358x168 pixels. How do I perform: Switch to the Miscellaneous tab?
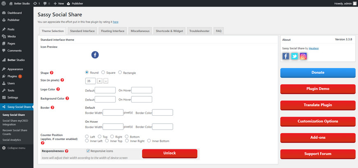point(140,31)
